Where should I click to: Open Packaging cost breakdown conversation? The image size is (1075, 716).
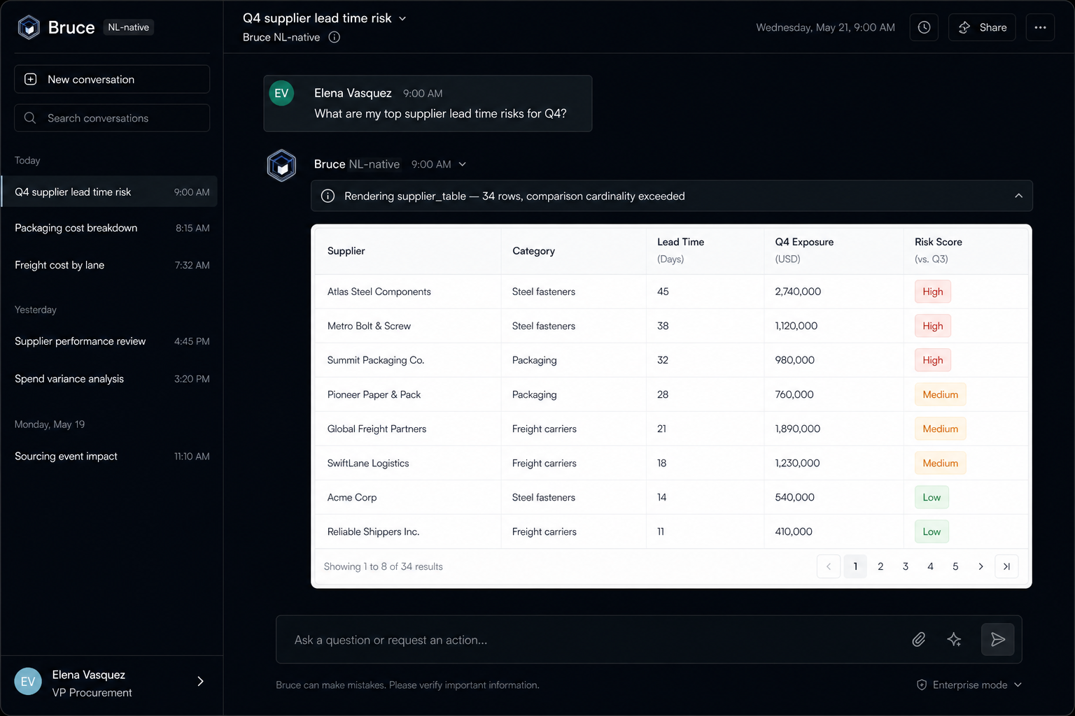point(112,228)
